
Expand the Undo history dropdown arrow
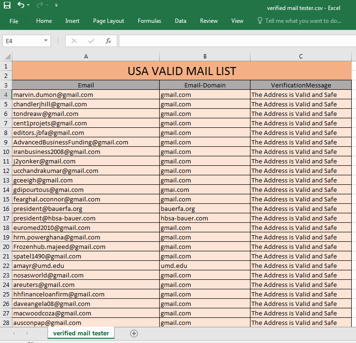(29, 5)
